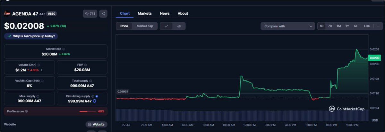The height and width of the screenshot is (132, 385).
Task: Click the 48% profile score value
Action: coord(101,111)
